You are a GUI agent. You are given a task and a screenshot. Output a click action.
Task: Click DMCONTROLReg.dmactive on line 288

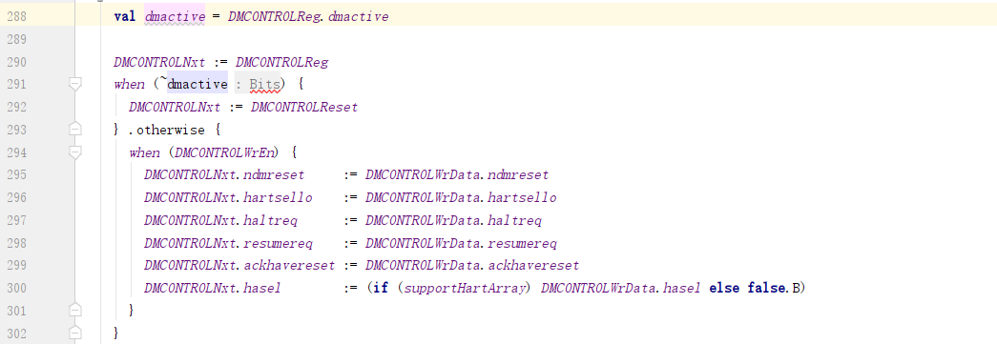coord(308,16)
